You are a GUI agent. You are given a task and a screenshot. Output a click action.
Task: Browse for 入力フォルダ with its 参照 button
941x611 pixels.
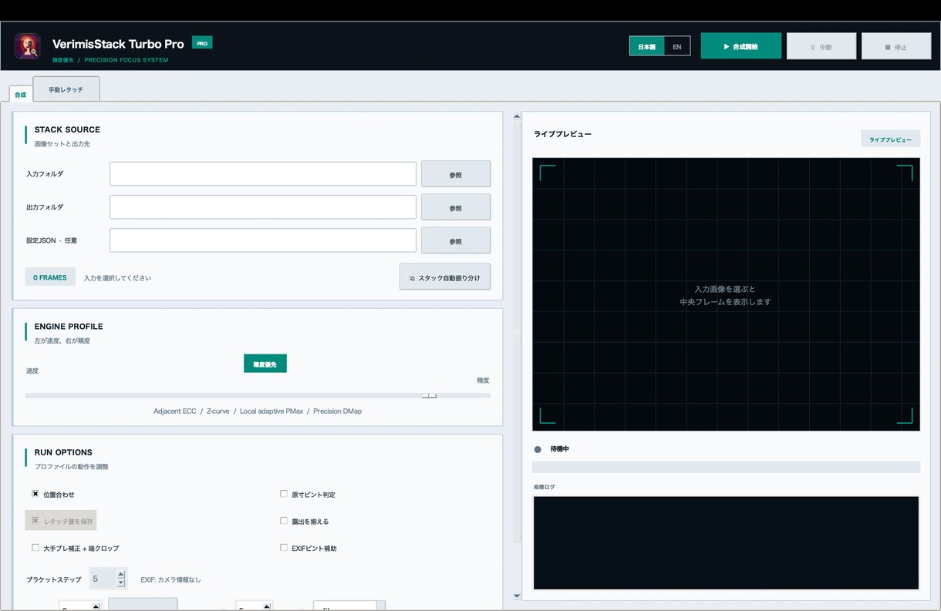click(x=456, y=174)
